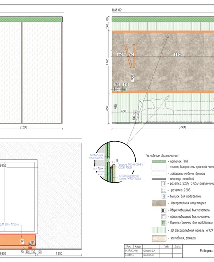The image size is (214, 262).
Task: Click the двухклавишный выключатель legend symbol
Action: tap(164, 210)
